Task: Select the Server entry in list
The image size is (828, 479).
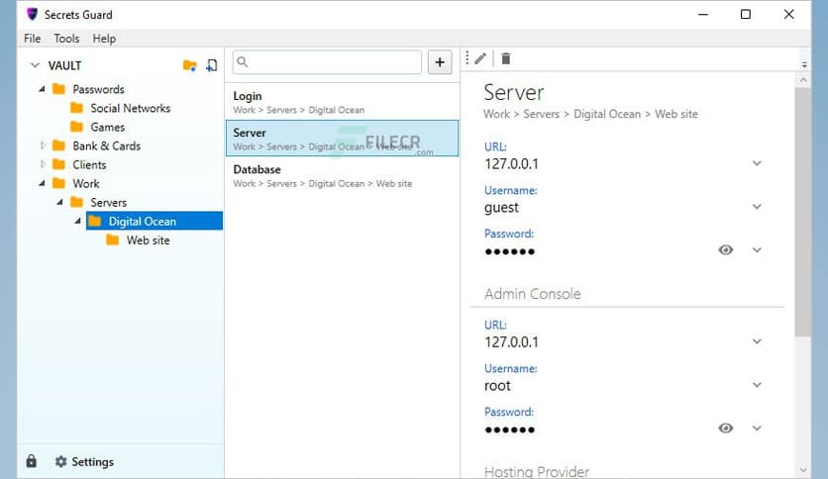Action: 342,139
